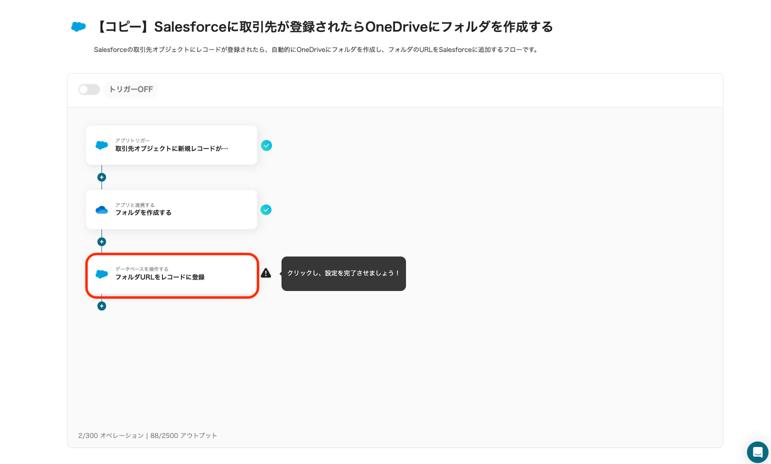Open the chat support widget
This screenshot has height=464, width=771.
(x=757, y=452)
